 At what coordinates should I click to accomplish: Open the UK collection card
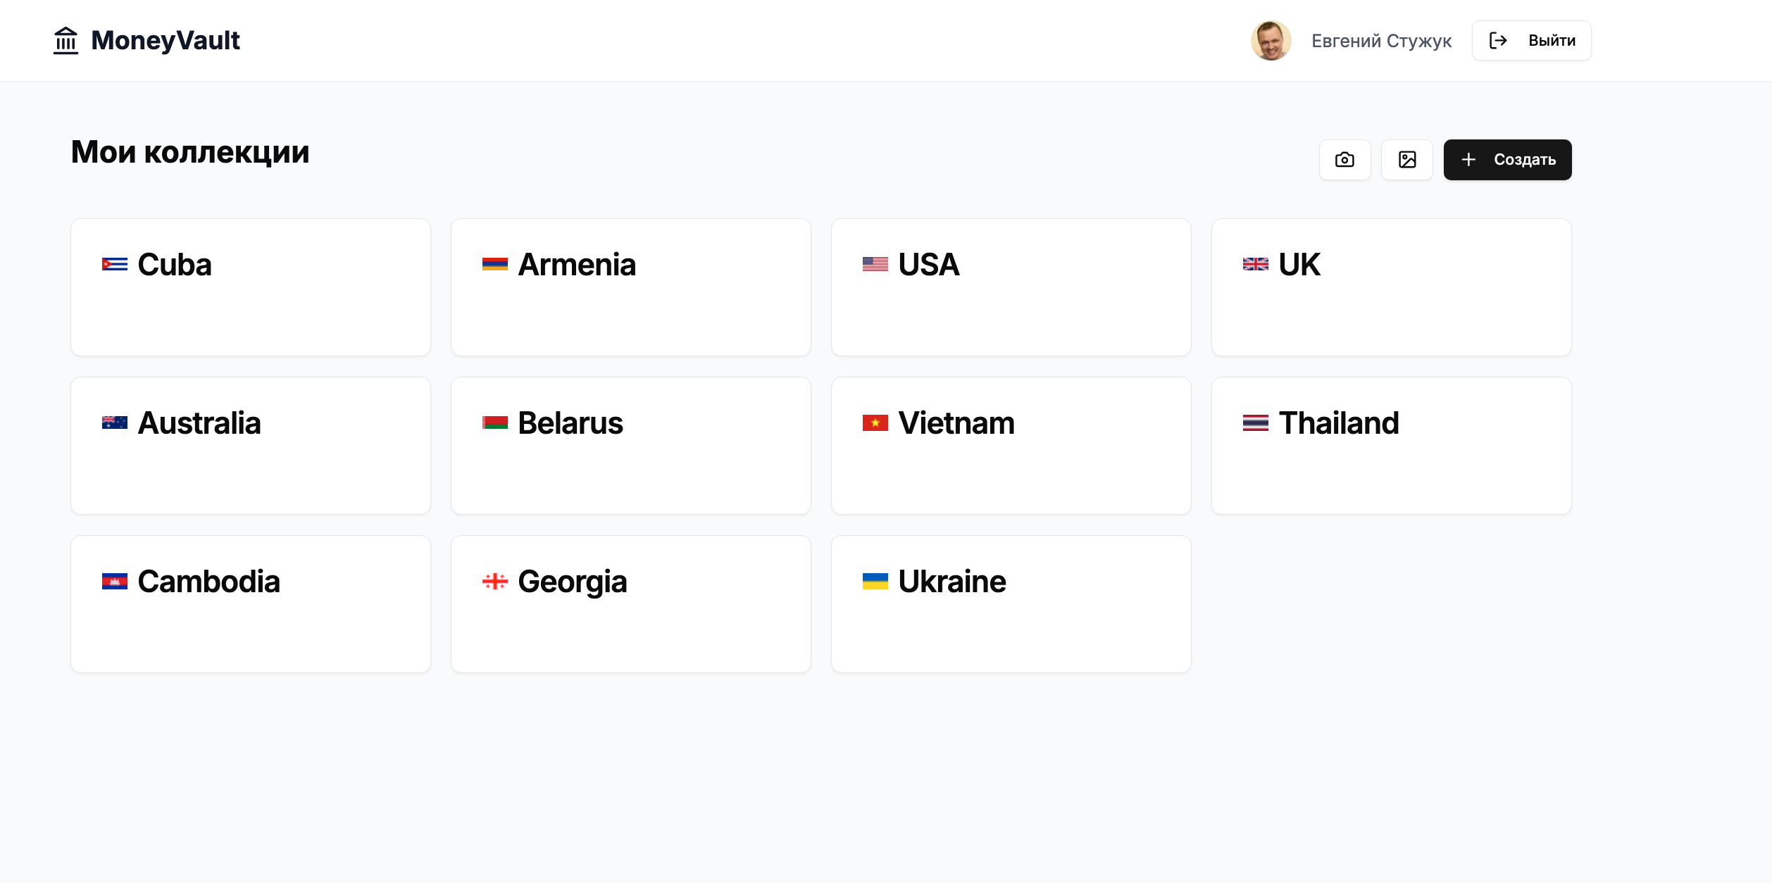pyautogui.click(x=1391, y=287)
